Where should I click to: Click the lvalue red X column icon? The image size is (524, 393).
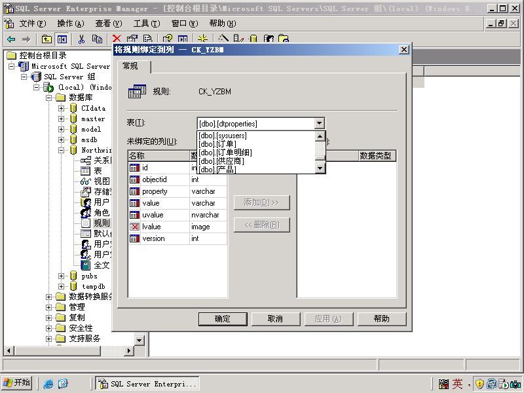click(x=134, y=227)
